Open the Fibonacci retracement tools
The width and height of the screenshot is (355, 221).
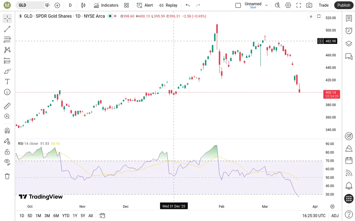tap(7, 39)
